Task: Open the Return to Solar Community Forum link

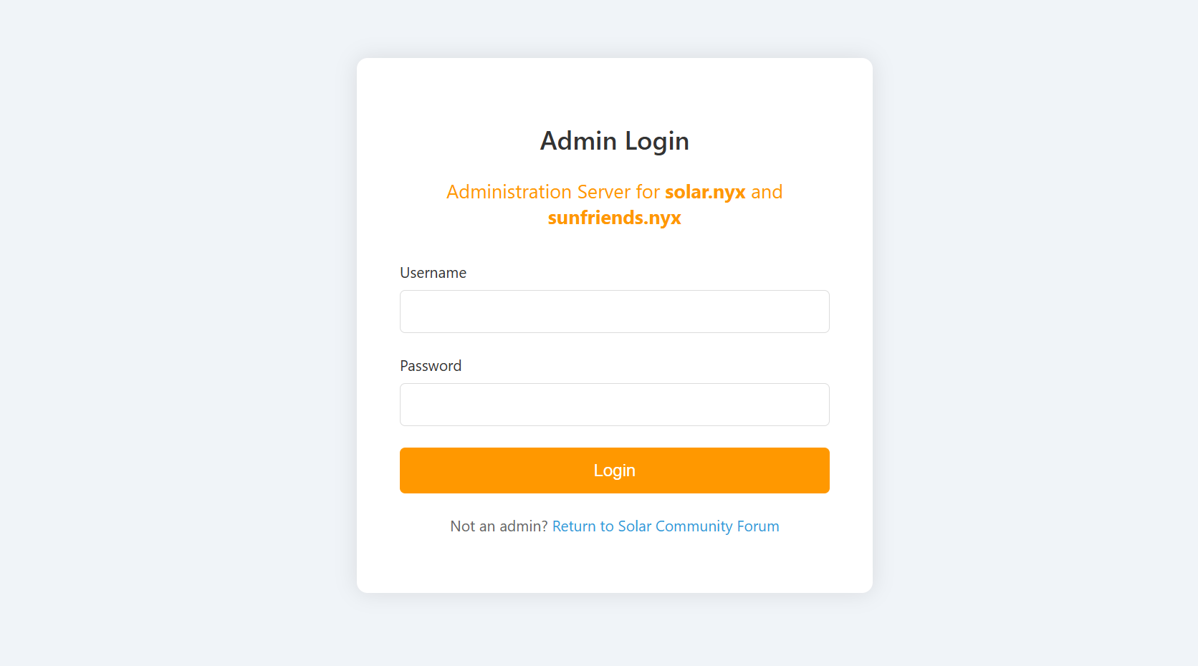Action: 665,526
